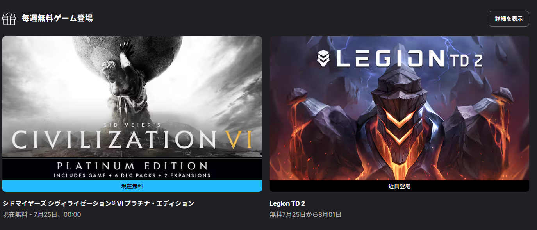Click the blue 現在無料 banner
The width and height of the screenshot is (537, 230).
[x=132, y=186]
